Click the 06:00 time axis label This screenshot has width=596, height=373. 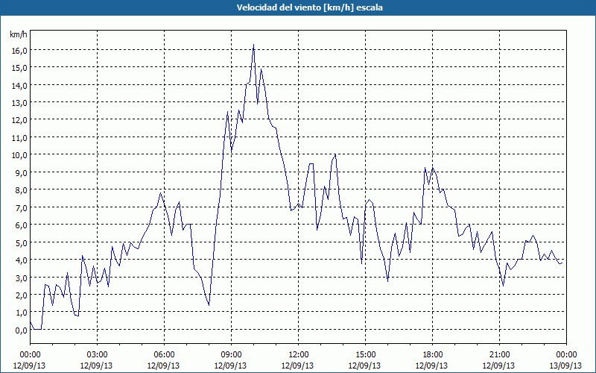pyautogui.click(x=164, y=355)
